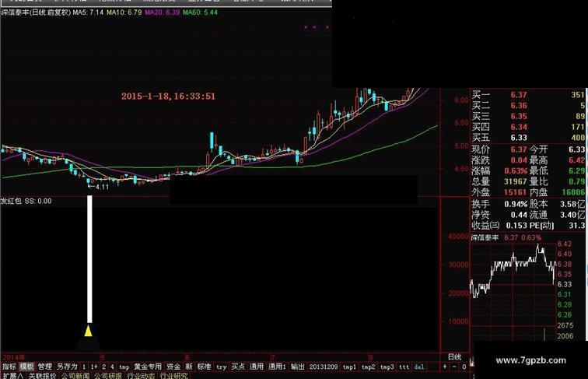Click the MA10: 6.79 indicator label
The image size is (588, 379).
tap(124, 12)
